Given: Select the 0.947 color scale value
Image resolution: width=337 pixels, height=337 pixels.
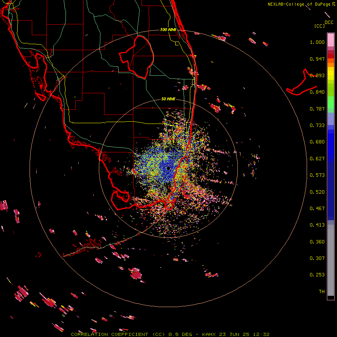Looking at the screenshot, I should point(317,59).
